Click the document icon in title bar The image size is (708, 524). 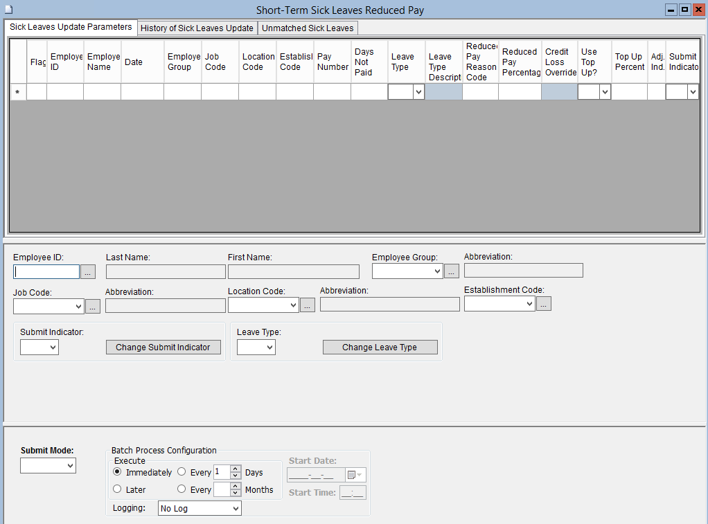pos(9,10)
